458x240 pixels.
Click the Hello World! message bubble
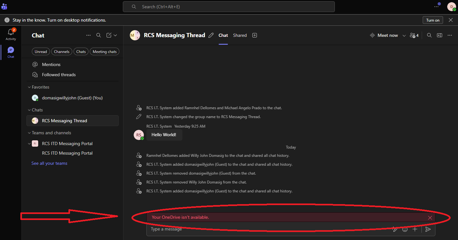pyautogui.click(x=164, y=135)
